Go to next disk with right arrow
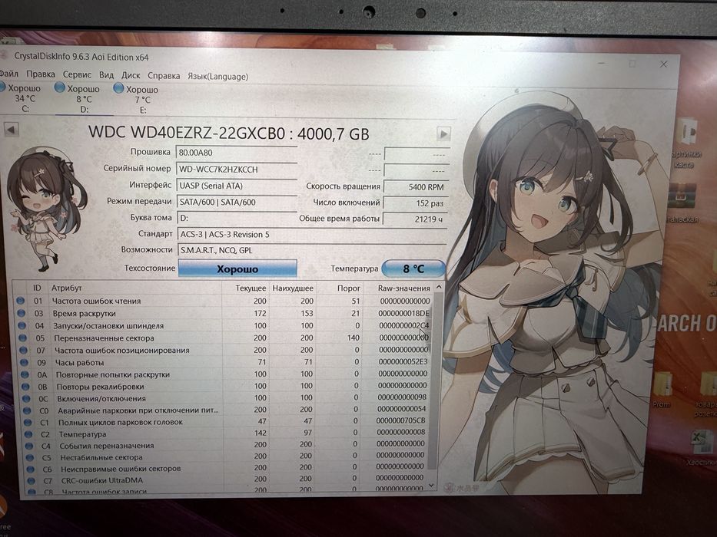Viewport: 717px width, 537px height. tap(443, 133)
